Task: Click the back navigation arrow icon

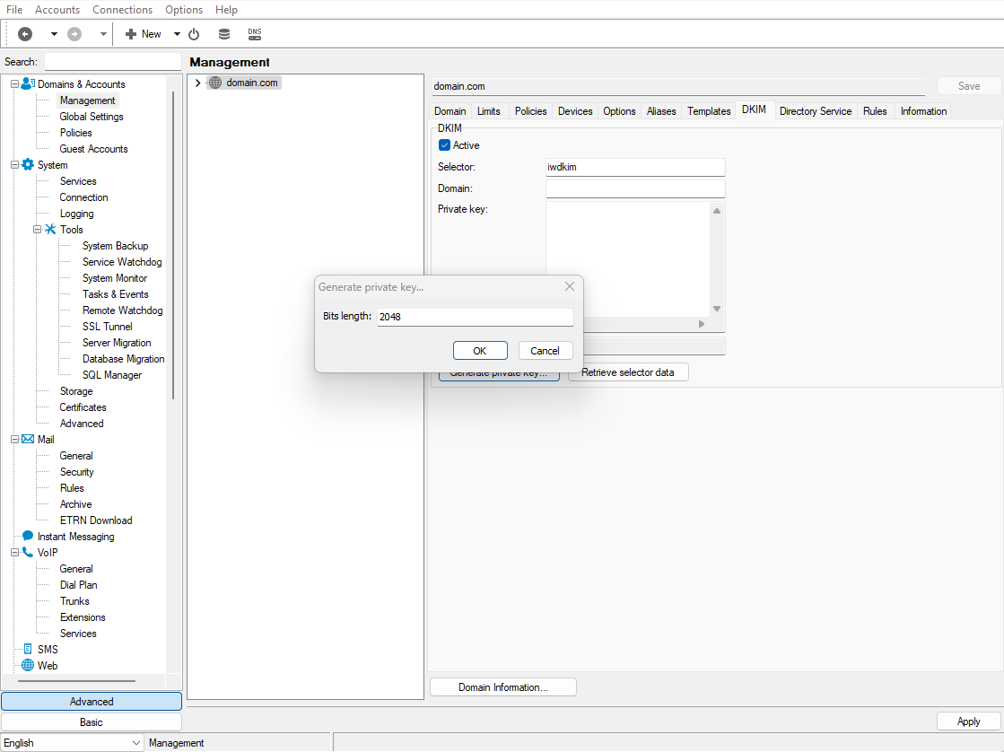Action: pos(25,34)
